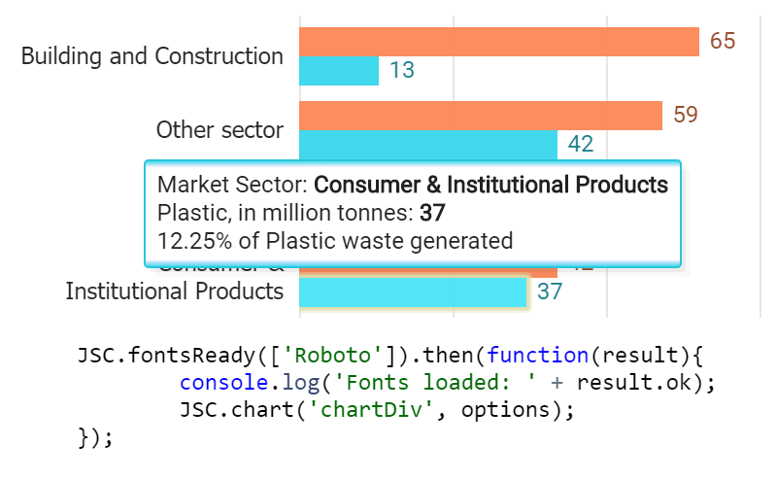Select the cyan Other sector bar
The width and height of the screenshot is (777, 480).
point(427,145)
